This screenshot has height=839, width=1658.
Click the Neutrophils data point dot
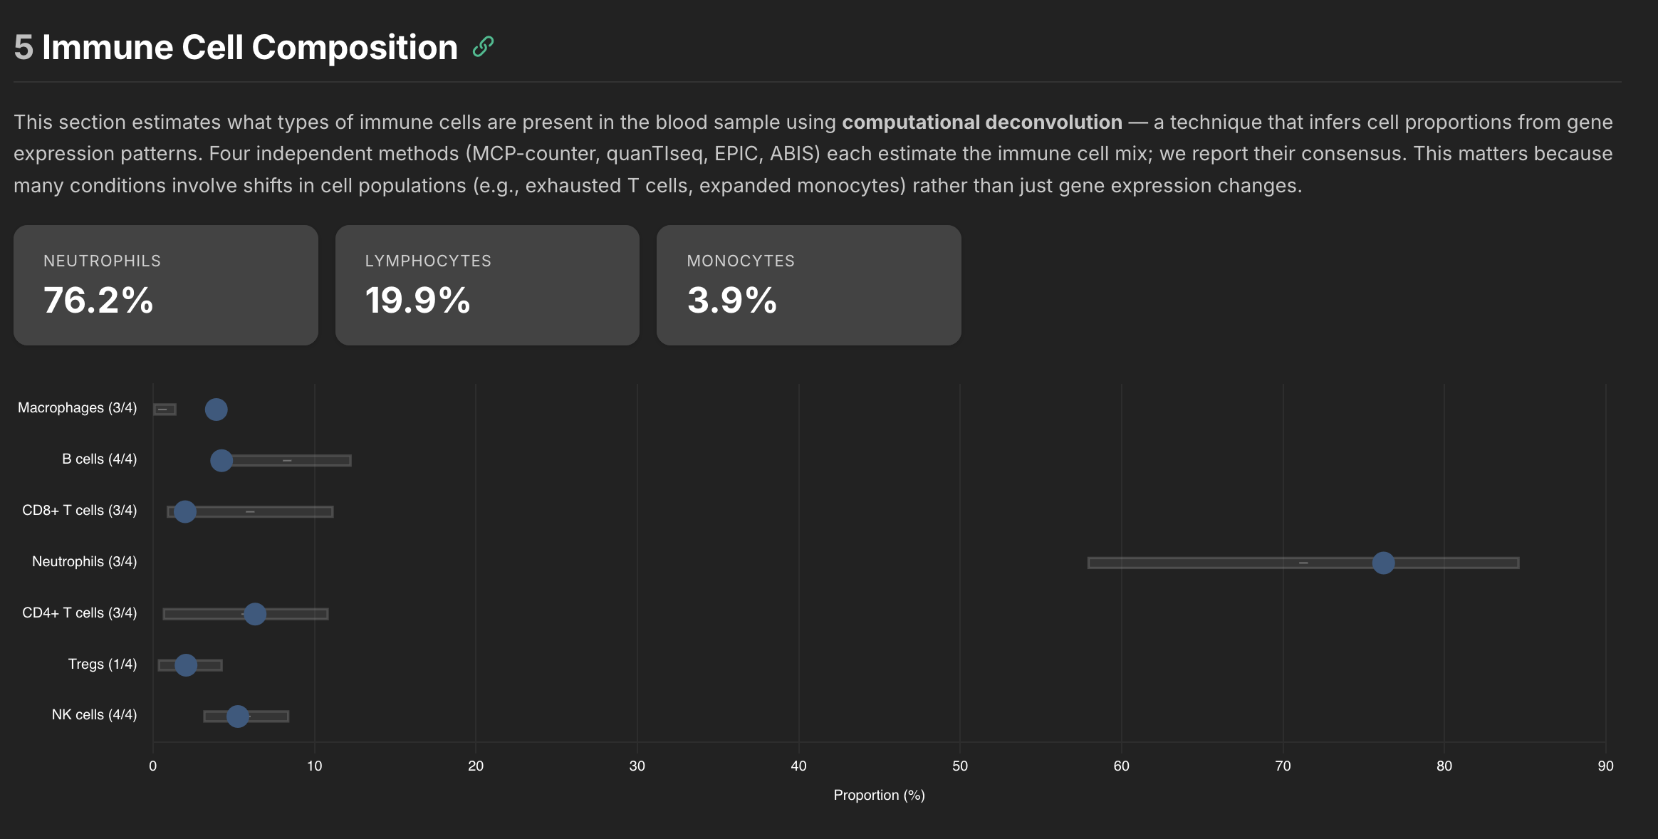point(1383,563)
